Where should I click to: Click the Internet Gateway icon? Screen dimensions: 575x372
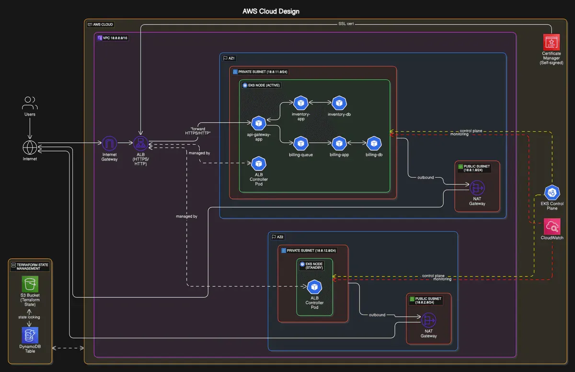coord(109,143)
